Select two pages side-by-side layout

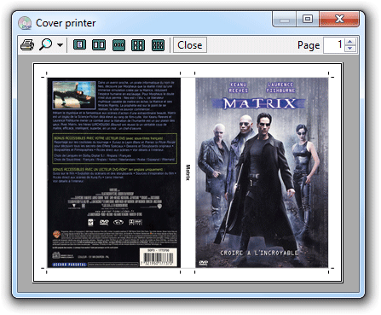(99, 45)
